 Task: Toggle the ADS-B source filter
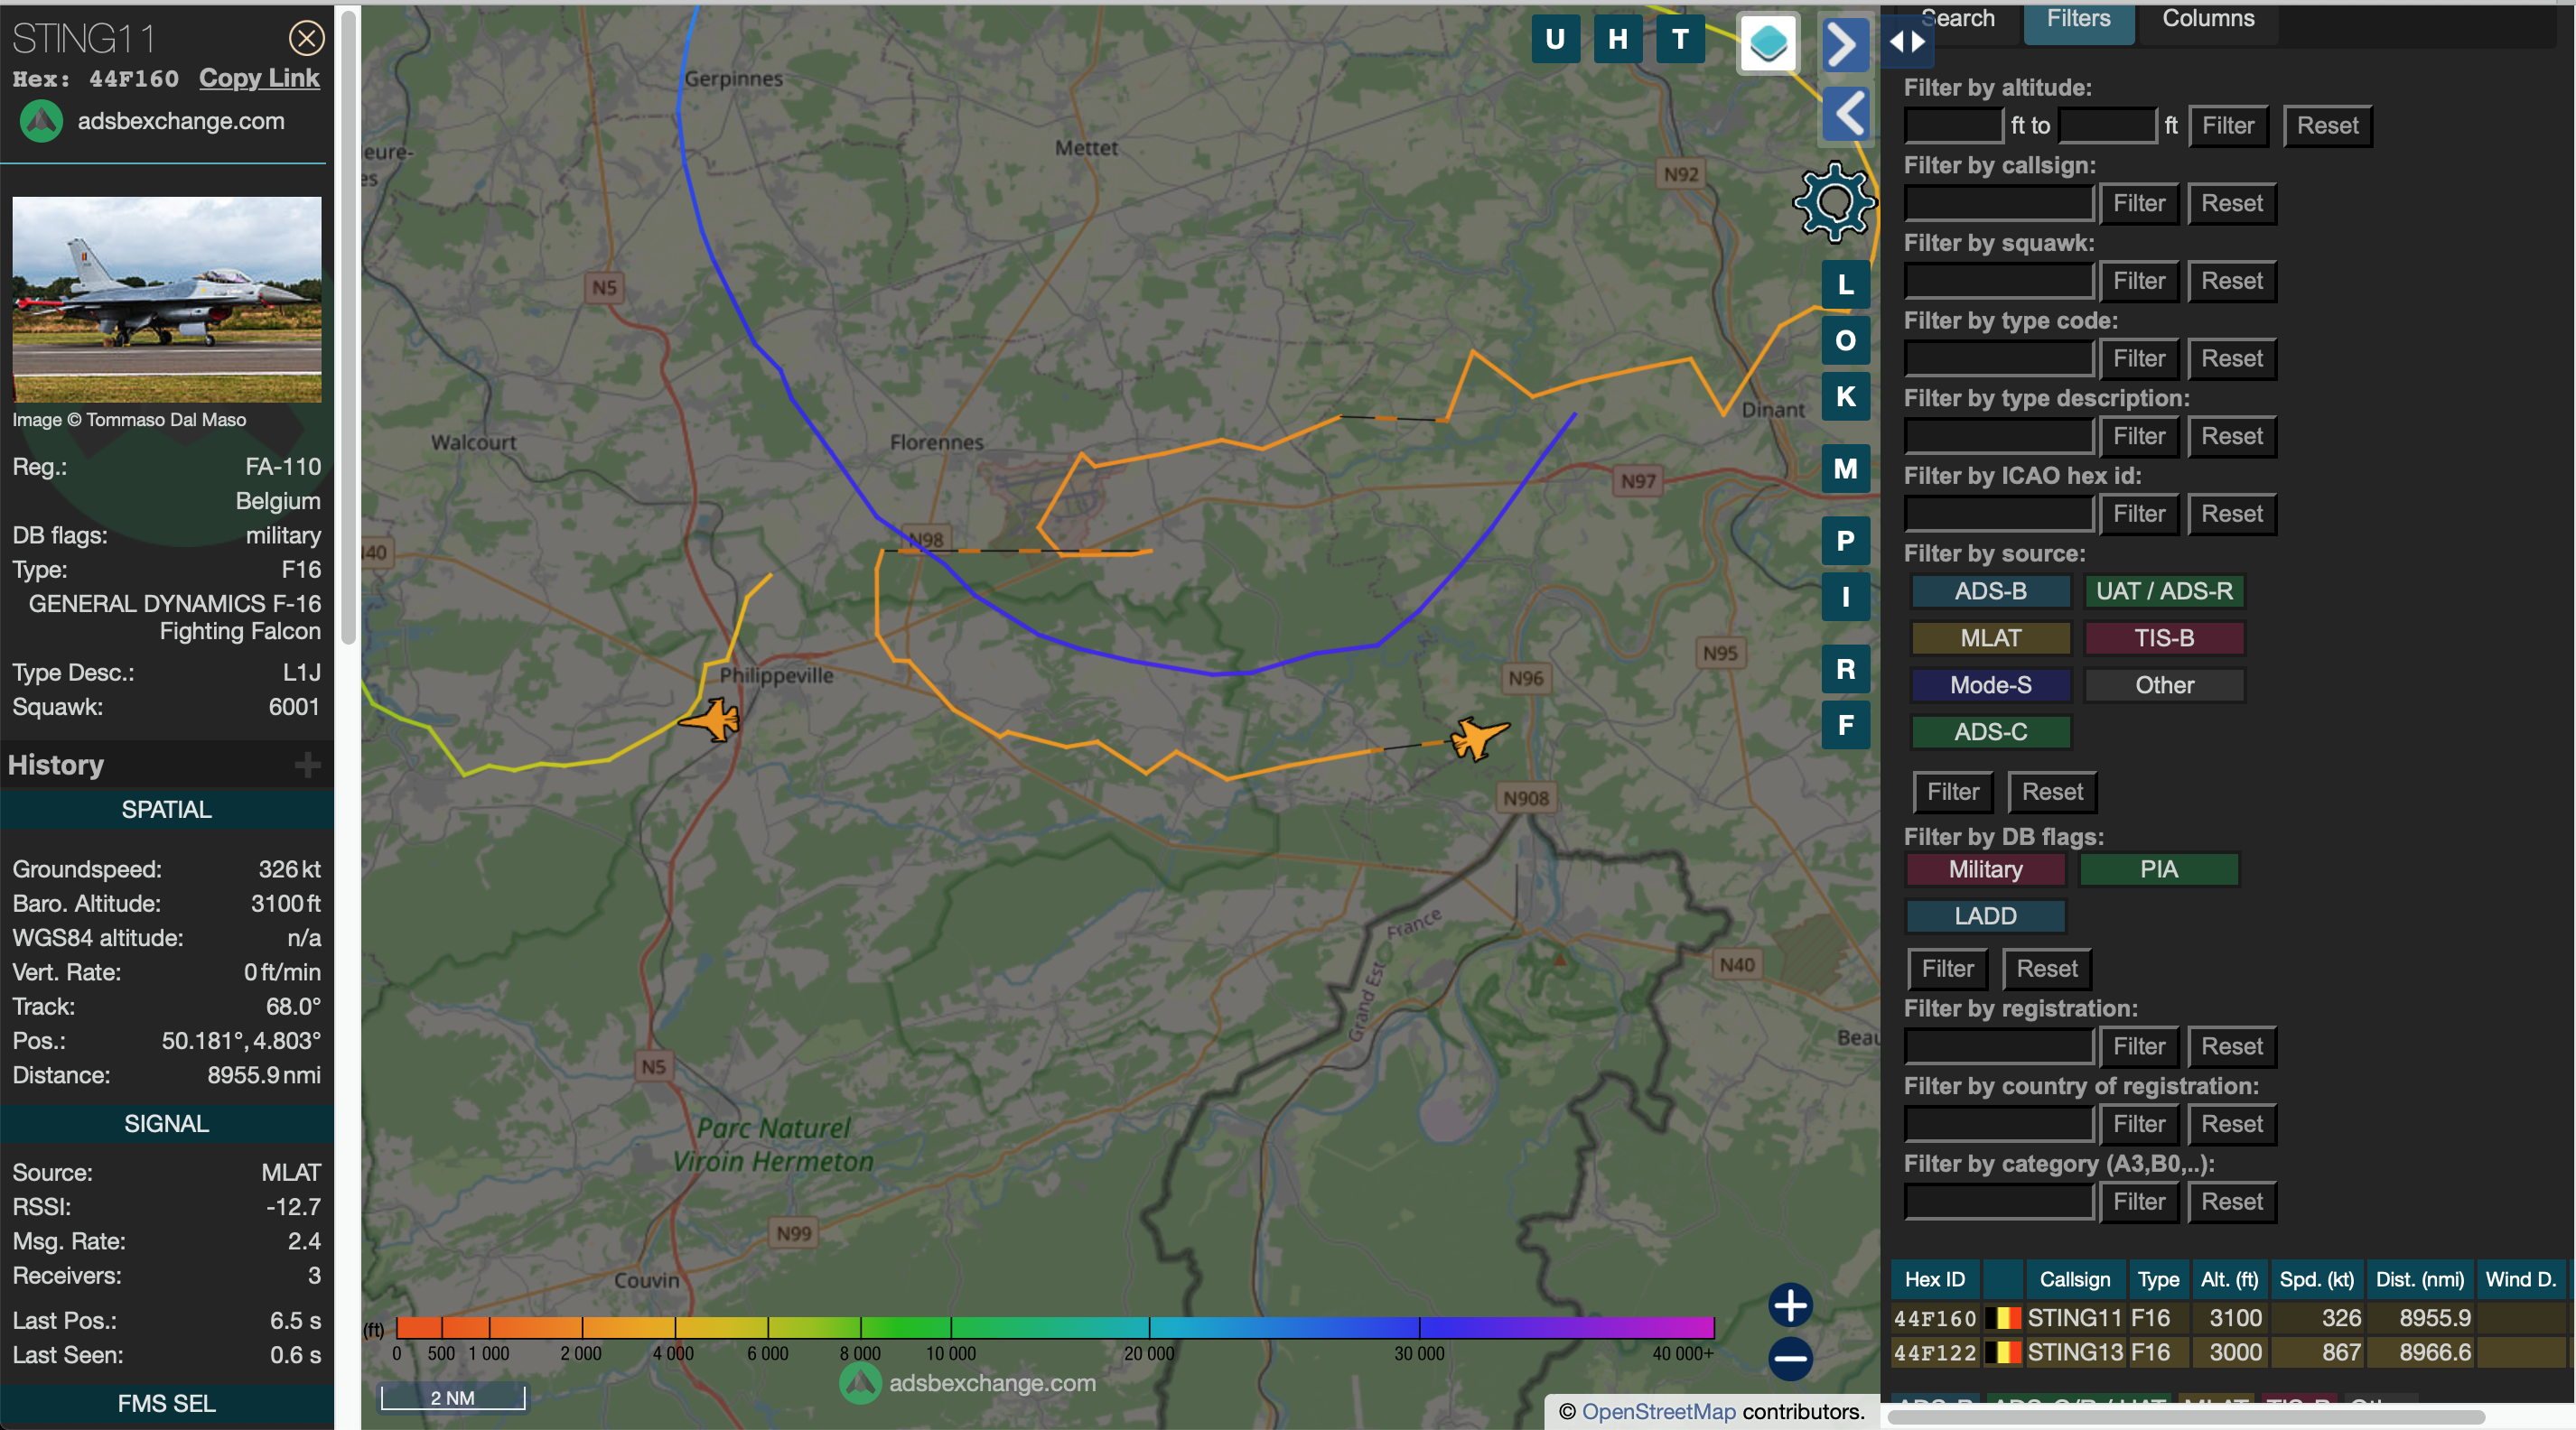(1990, 591)
